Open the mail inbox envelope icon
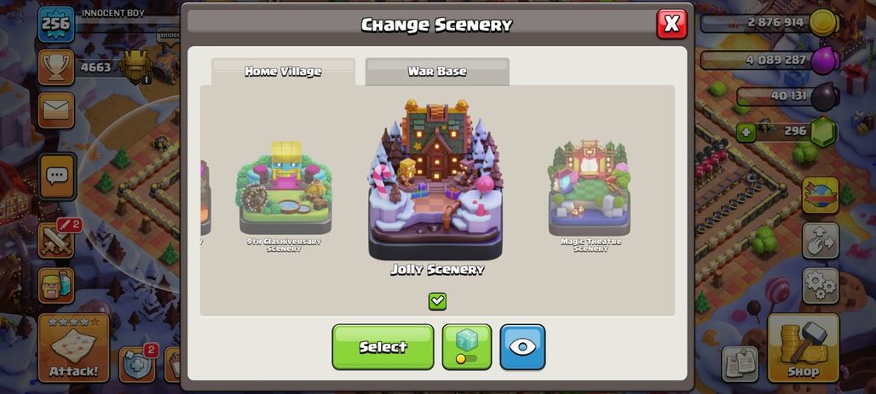876x394 pixels. click(x=56, y=110)
